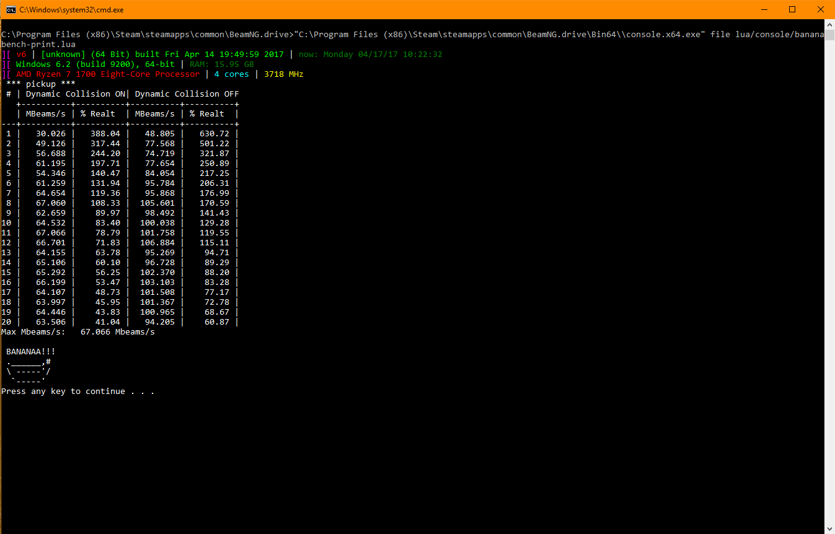Click the text 'AMD Ryzen 7 1700 Eight-Core Processor'
This screenshot has height=534, width=835.
pyautogui.click(x=108, y=74)
